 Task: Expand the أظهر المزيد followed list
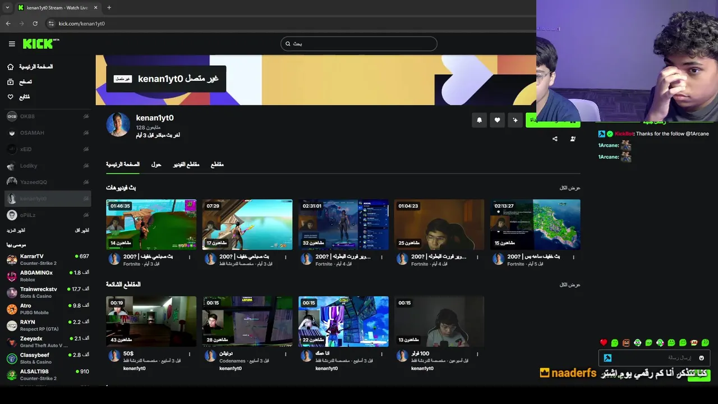[x=16, y=231]
